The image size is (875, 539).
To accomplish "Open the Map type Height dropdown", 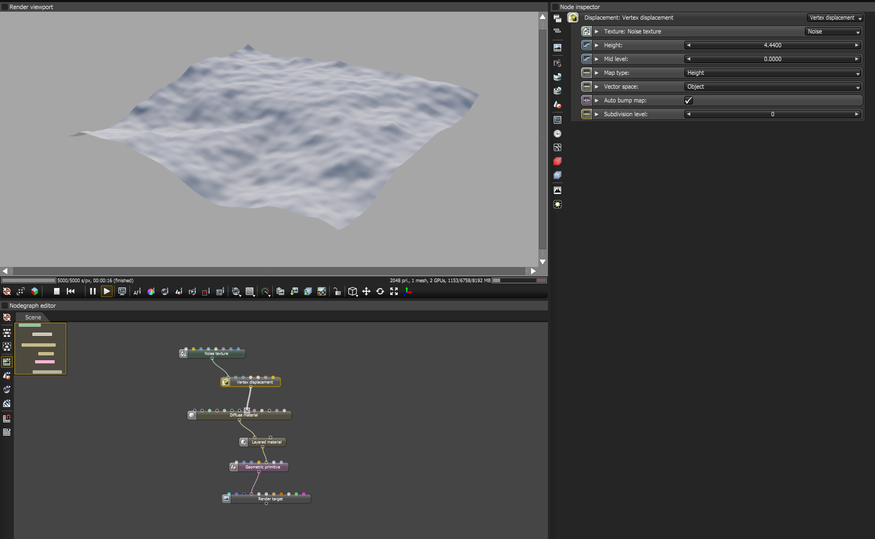I will click(x=773, y=73).
